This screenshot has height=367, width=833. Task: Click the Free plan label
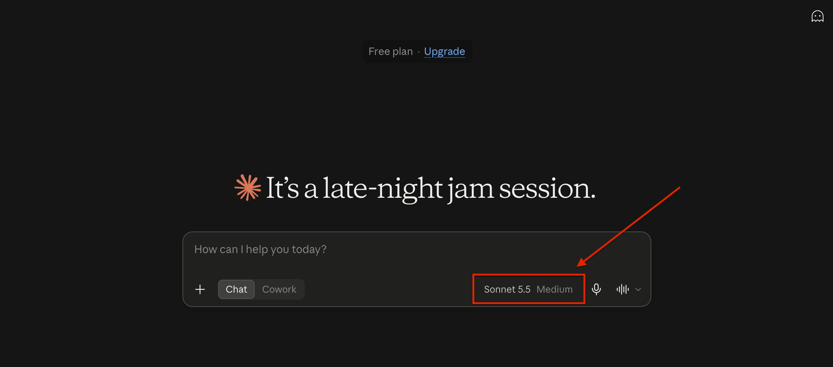click(x=390, y=52)
